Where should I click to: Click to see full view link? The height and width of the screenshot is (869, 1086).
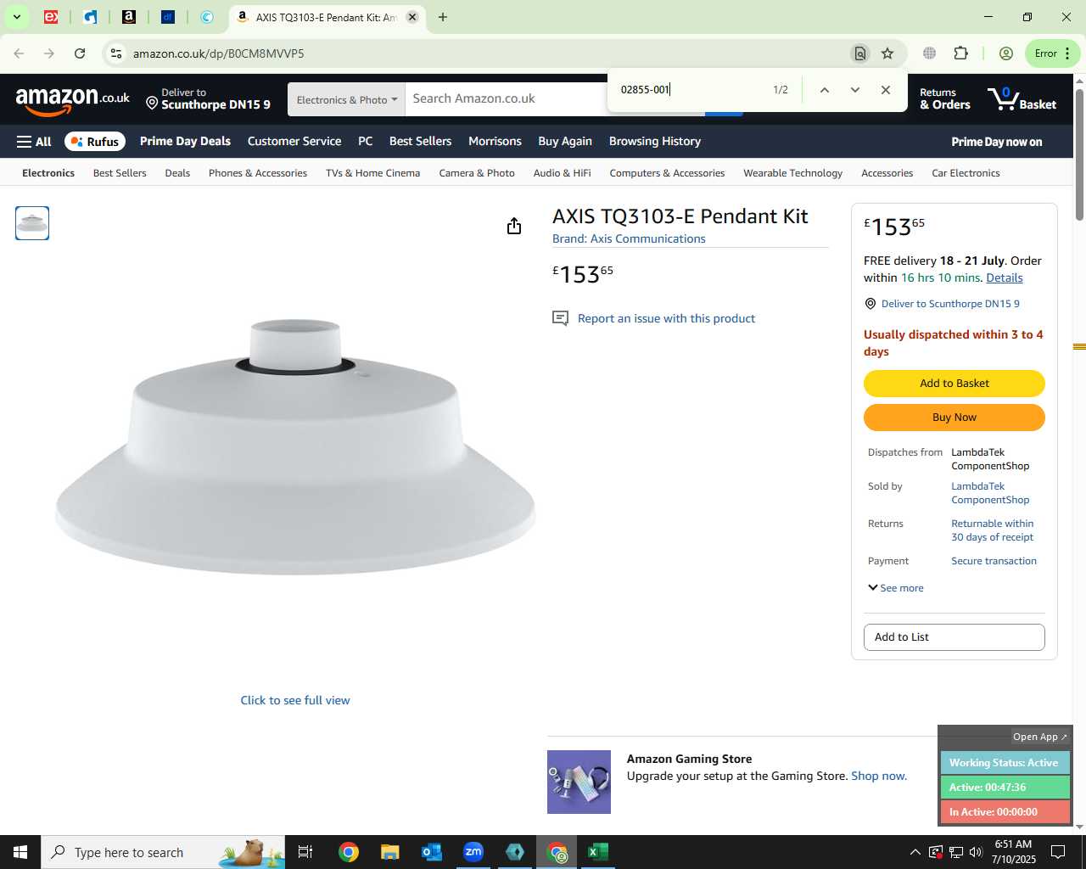[x=295, y=701]
